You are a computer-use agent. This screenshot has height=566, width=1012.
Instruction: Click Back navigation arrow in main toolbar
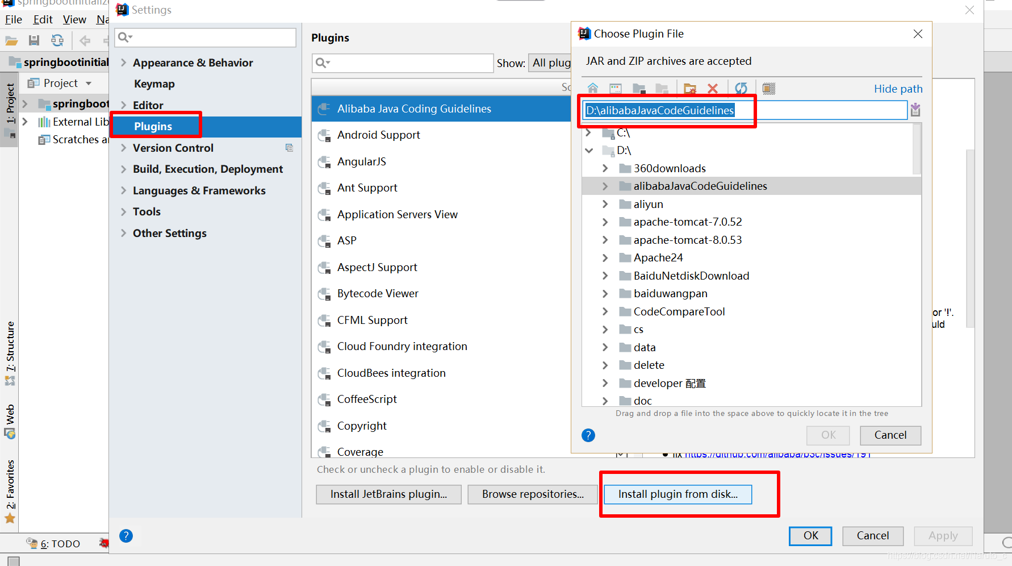[x=85, y=40]
